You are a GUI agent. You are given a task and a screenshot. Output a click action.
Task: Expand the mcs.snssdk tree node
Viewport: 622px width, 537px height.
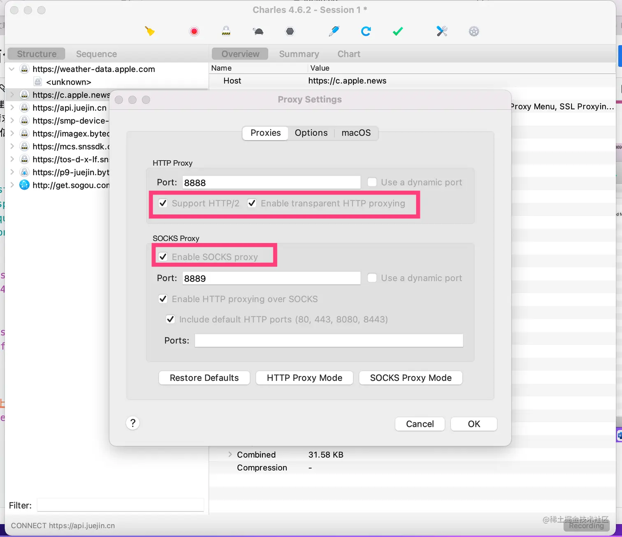12,146
